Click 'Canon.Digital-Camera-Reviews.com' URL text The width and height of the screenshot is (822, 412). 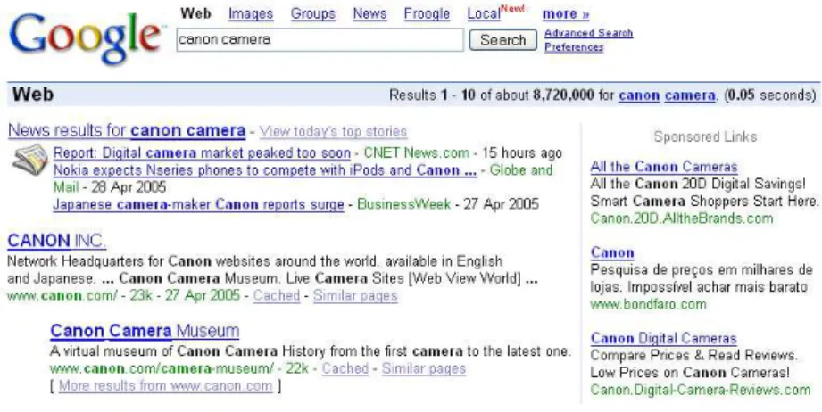[x=701, y=390]
